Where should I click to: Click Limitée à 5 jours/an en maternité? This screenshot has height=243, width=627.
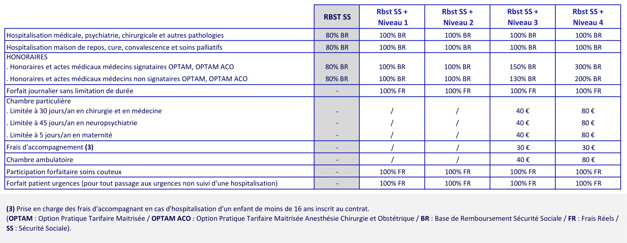[x=61, y=135]
